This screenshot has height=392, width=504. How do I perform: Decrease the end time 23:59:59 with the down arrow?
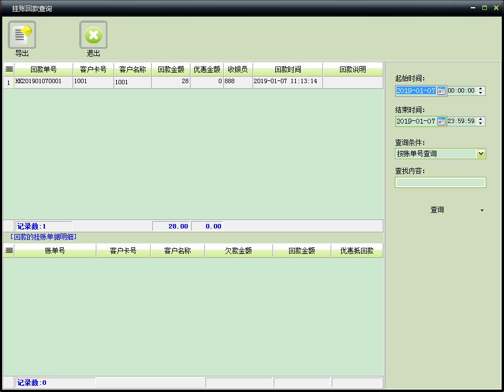pyautogui.click(x=481, y=124)
